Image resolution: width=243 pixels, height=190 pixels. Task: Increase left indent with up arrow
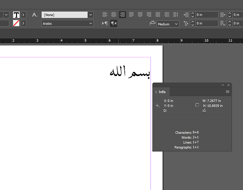click(193, 13)
